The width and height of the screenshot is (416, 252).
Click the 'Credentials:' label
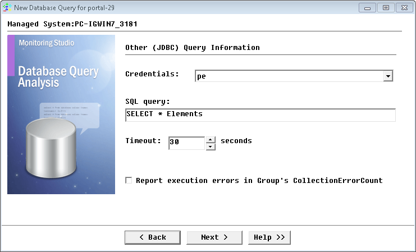(x=152, y=74)
